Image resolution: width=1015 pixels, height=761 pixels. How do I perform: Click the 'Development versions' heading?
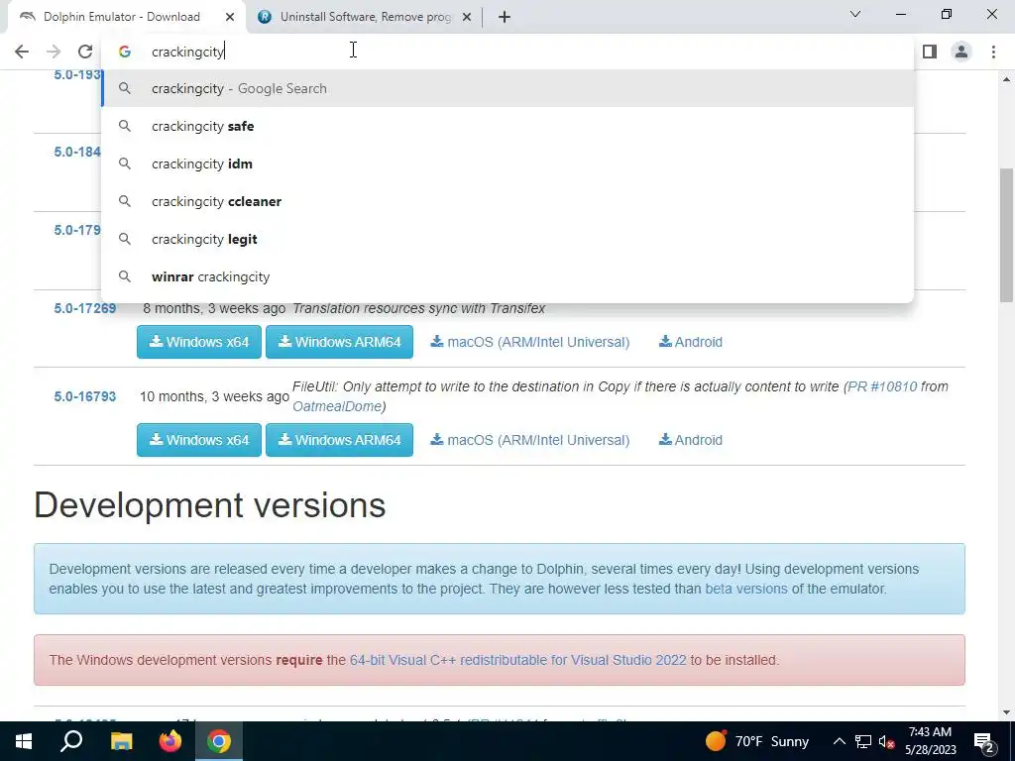[210, 505]
